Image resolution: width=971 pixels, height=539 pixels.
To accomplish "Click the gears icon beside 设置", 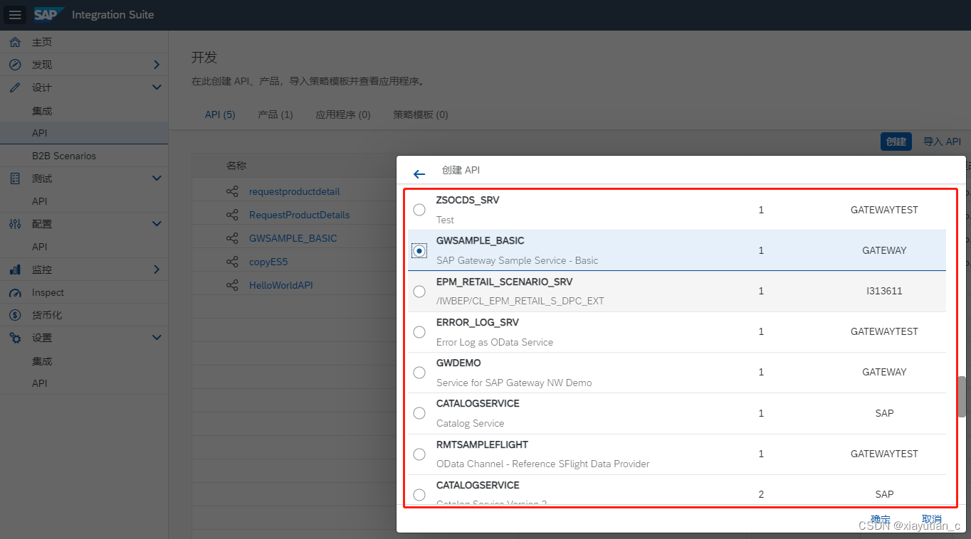I will click(15, 338).
